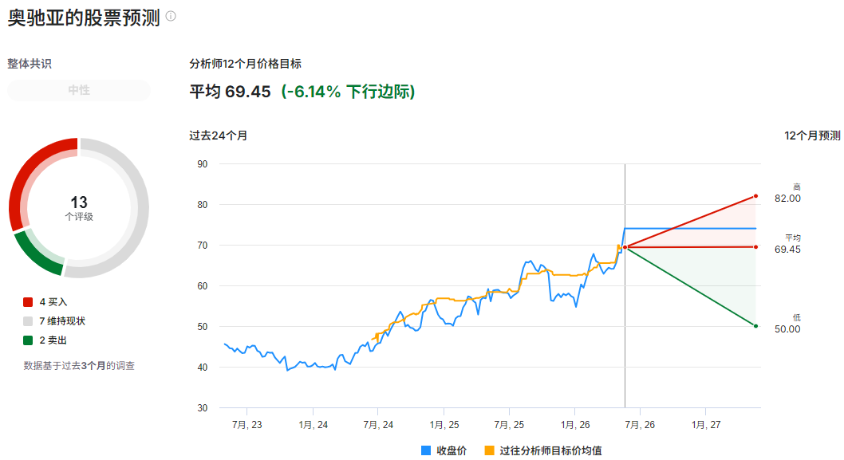Click x-axis label 7月, 24
Image resolution: width=844 pixels, height=460 pixels.
coord(378,425)
